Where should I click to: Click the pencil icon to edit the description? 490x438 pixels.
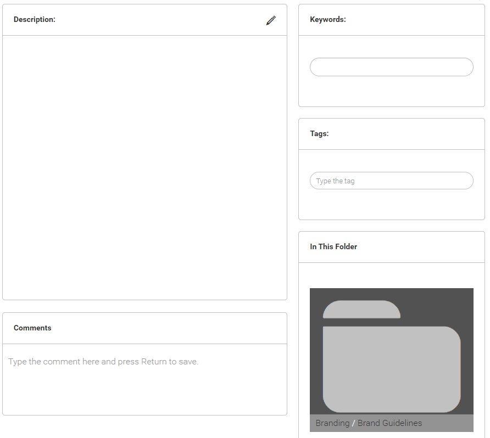tap(271, 20)
